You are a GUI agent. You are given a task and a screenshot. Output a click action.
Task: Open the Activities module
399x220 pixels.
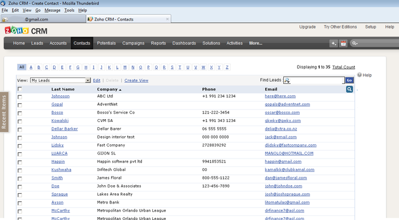(x=235, y=43)
